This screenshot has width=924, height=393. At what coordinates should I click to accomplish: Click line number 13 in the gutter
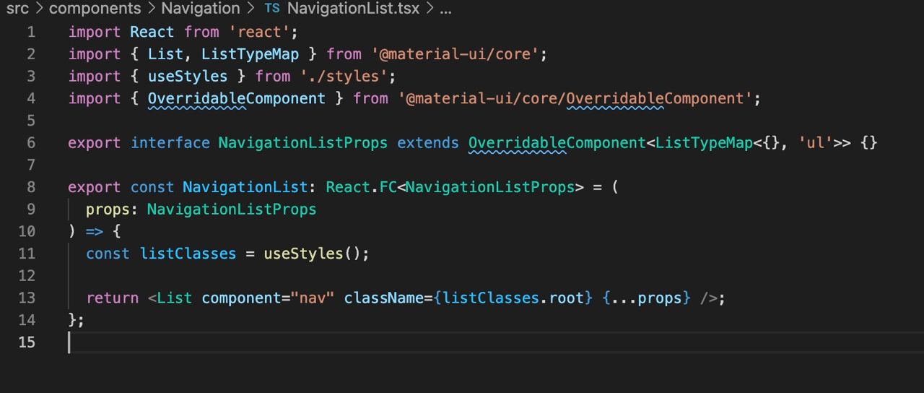[27, 298]
